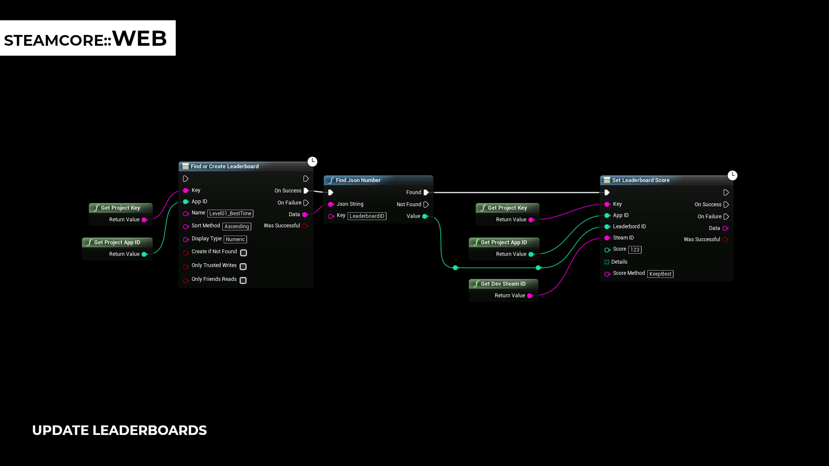Click the Set Leaderboard Score On Success pin
Viewport: 829px width, 466px height.
(x=726, y=205)
